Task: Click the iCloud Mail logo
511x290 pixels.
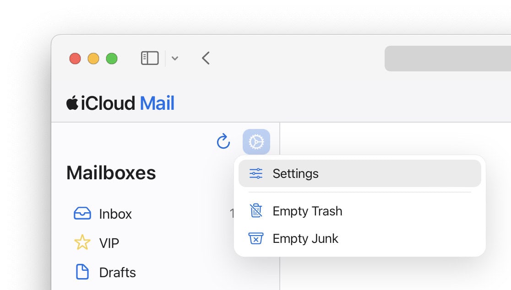Action: [x=120, y=103]
